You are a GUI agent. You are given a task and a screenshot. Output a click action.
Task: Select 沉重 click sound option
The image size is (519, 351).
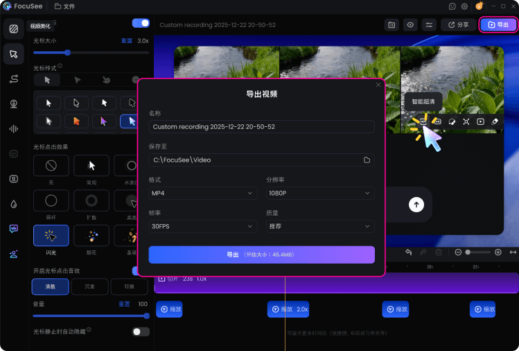point(89,286)
